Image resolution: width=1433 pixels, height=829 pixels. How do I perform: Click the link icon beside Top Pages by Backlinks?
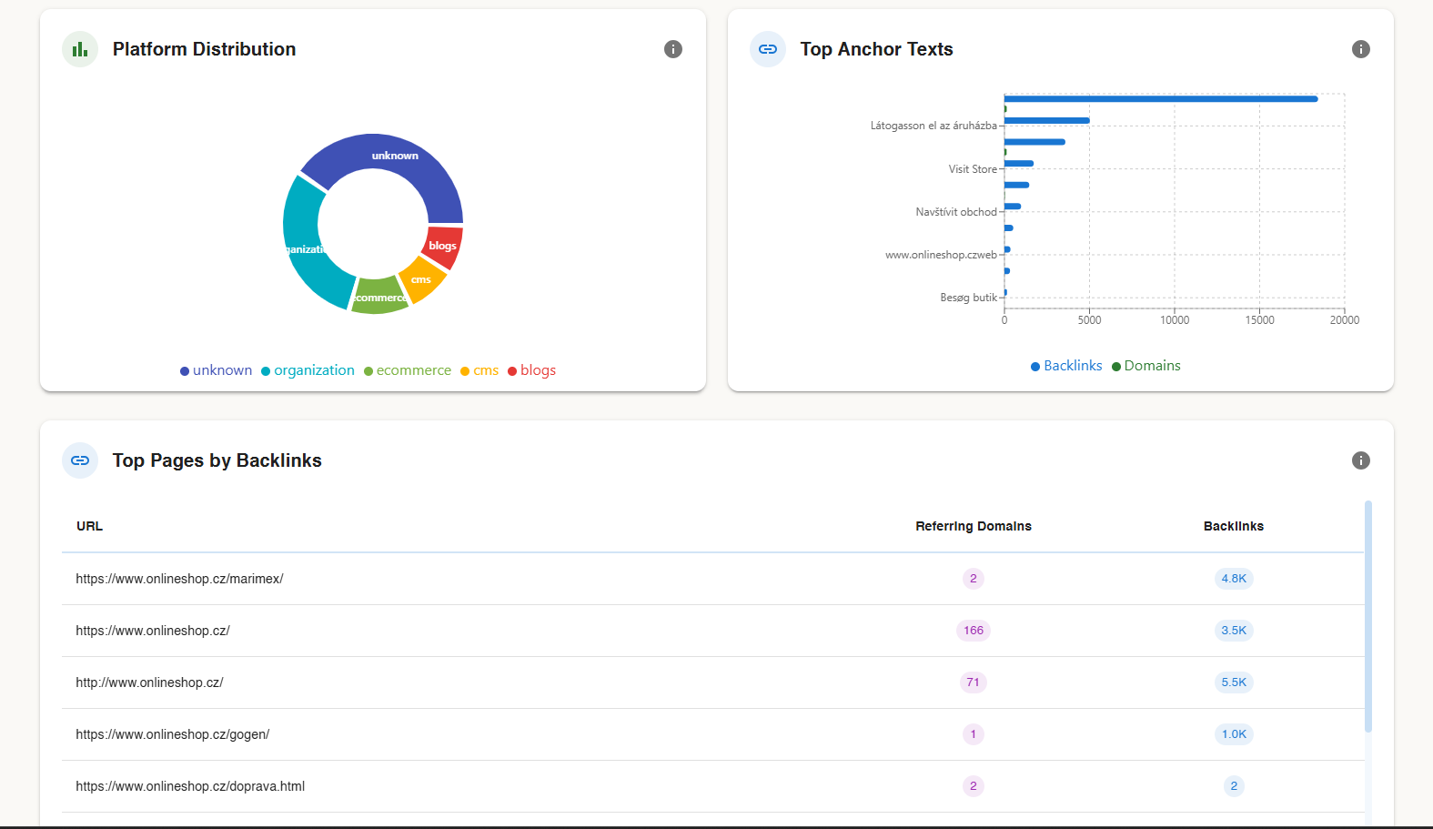click(x=80, y=460)
